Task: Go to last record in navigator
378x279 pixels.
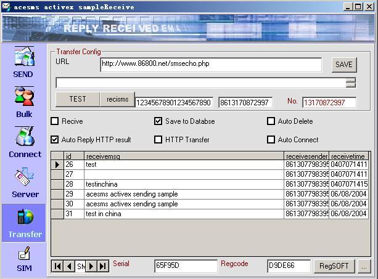Action: pyautogui.click(x=103, y=266)
